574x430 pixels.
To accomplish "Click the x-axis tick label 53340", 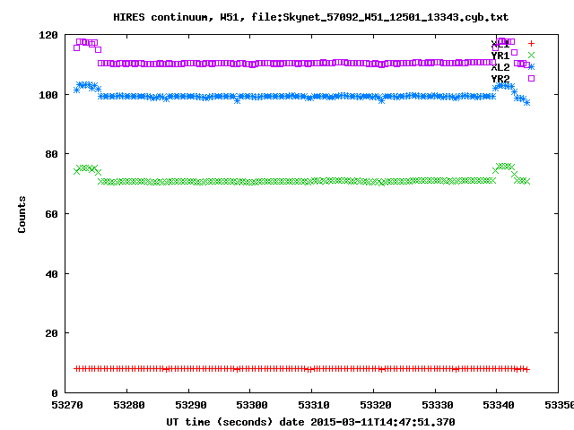I will 499,405.
